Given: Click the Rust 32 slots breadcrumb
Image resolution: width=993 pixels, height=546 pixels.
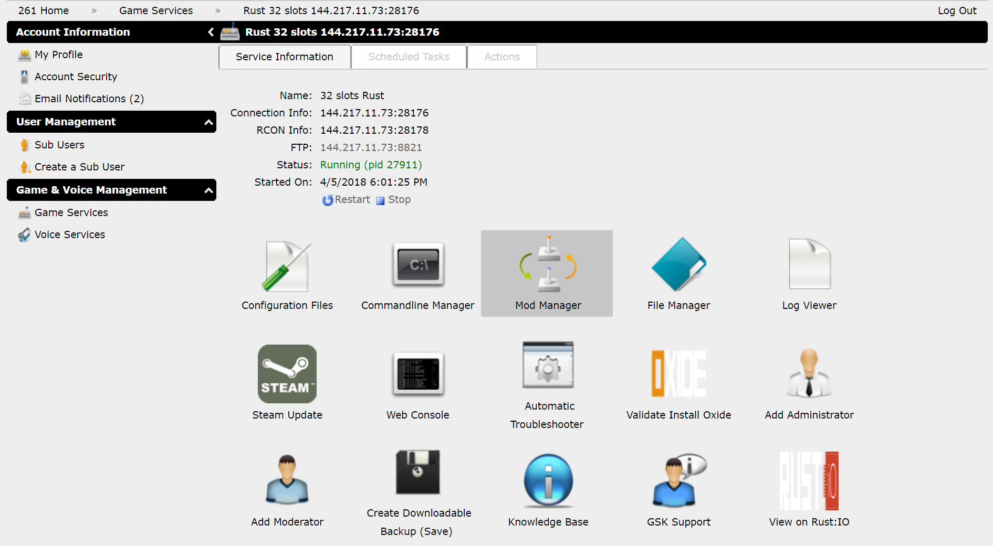Looking at the screenshot, I should pos(331,10).
